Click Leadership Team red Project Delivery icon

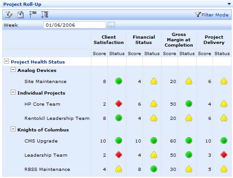click(x=224, y=155)
